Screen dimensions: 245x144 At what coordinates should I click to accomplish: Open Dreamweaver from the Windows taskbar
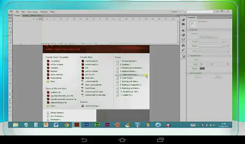(x=97, y=125)
